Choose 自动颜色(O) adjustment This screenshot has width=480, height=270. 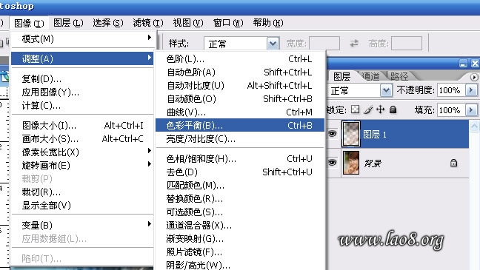pyautogui.click(x=240, y=99)
